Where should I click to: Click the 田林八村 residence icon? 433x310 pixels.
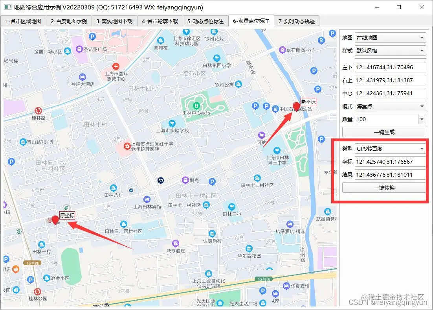[x=113, y=188]
